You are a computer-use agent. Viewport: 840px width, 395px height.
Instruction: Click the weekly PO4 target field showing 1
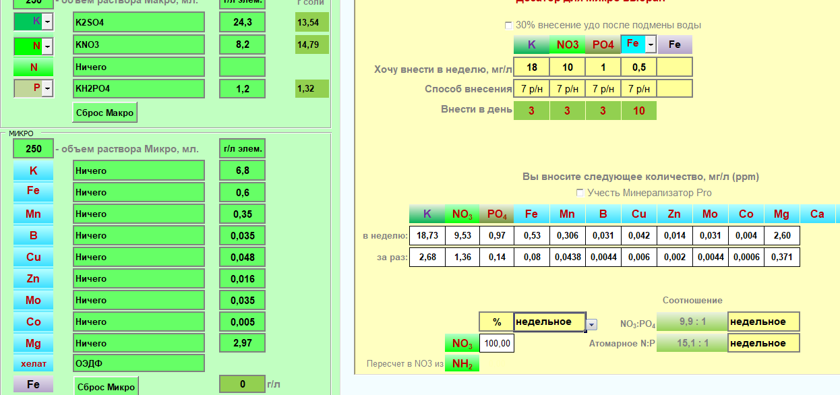coord(603,67)
